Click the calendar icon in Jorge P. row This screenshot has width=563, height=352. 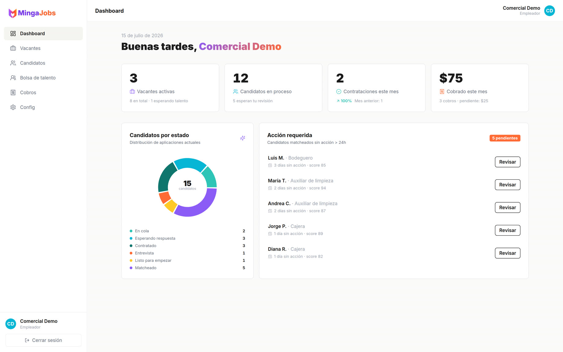pos(270,234)
